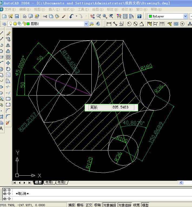Image resolution: width=192 pixels, height=207 pixels.
Task: Open Layer Properties Manager icon
Action: (x=4, y=24)
